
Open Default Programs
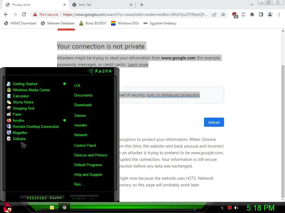coord(88,165)
